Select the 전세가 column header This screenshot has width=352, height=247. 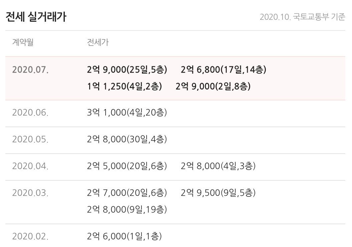98,43
